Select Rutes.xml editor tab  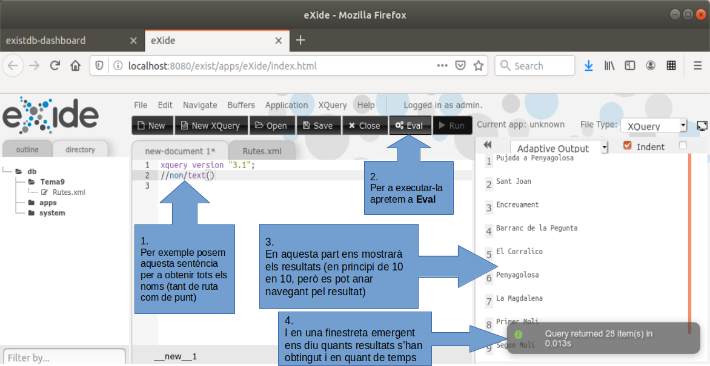pos(262,151)
